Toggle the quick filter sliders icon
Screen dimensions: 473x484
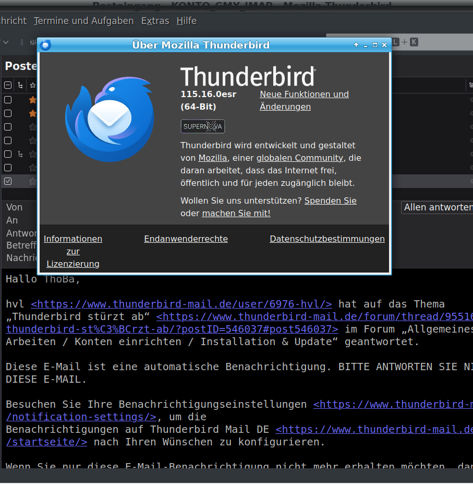[33, 42]
